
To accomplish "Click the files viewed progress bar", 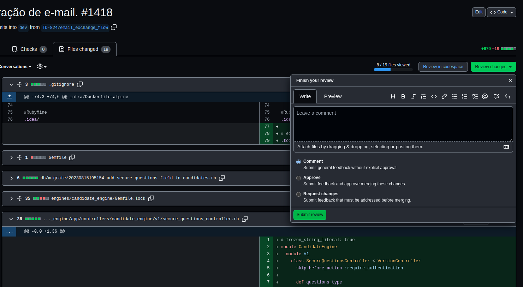I will click(x=393, y=70).
